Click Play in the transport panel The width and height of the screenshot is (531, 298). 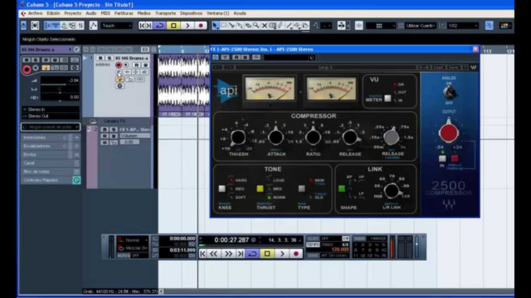click(x=282, y=254)
